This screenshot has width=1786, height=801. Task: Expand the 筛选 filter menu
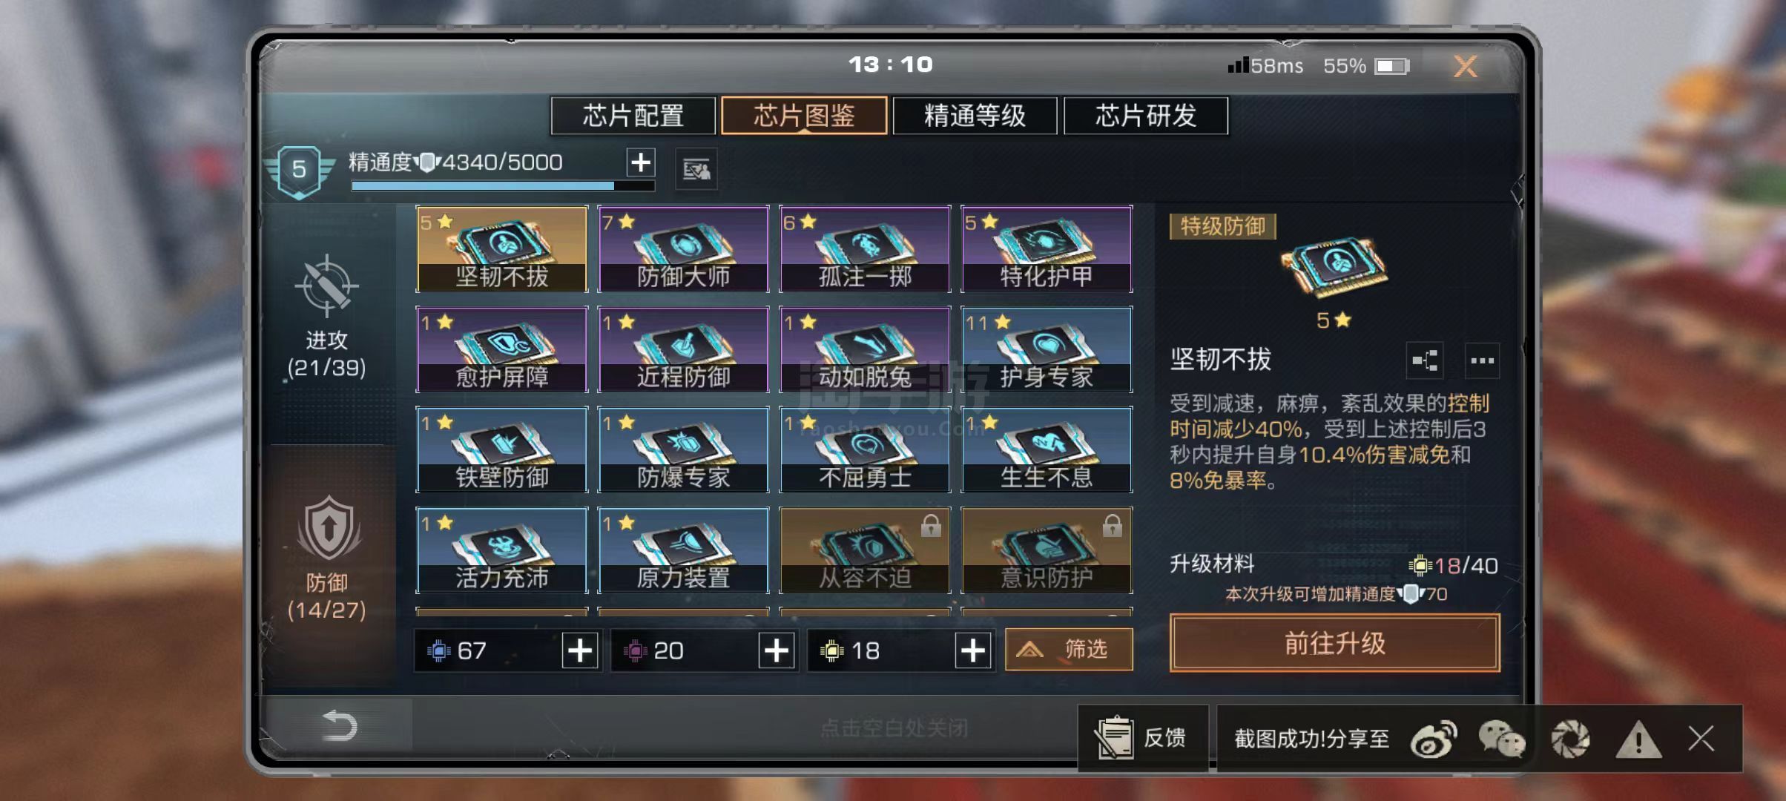[x=1069, y=650]
